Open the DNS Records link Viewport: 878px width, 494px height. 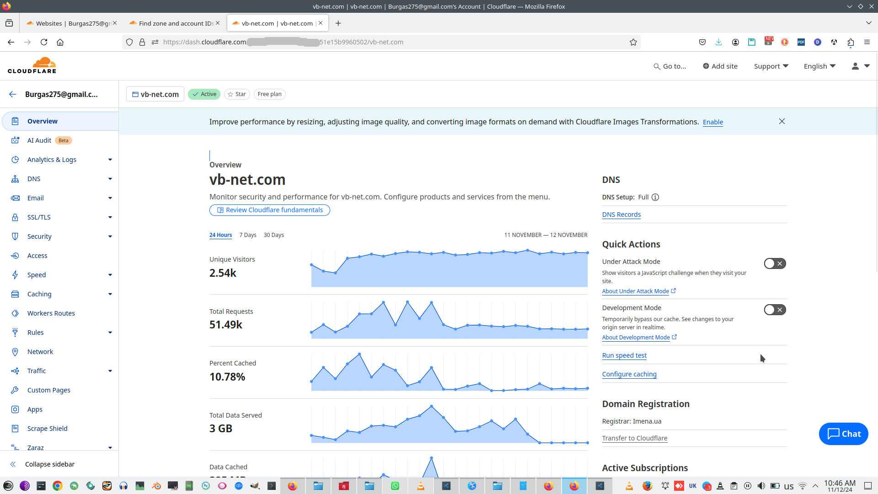[x=621, y=215]
